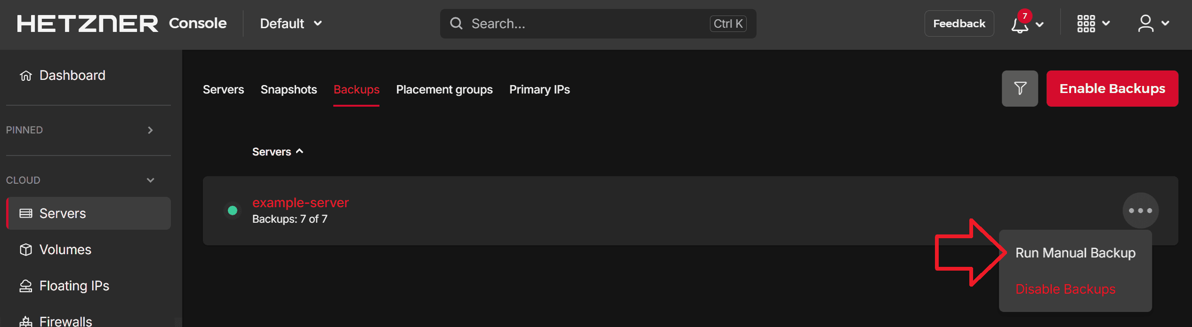Screen dimensions: 1192x327
Task: Open the Default project dropdown
Action: pos(291,23)
